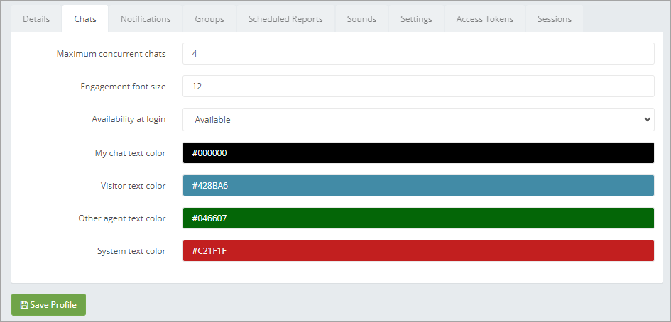The width and height of the screenshot is (671, 322).
Task: Go to the Groups tab
Action: [209, 19]
